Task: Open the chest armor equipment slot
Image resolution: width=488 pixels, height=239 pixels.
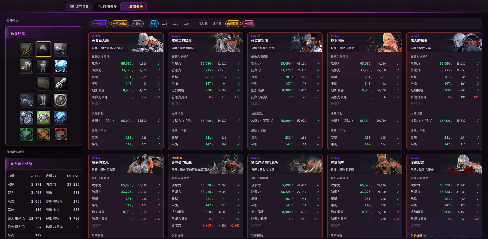Action: pyautogui.click(x=44, y=66)
